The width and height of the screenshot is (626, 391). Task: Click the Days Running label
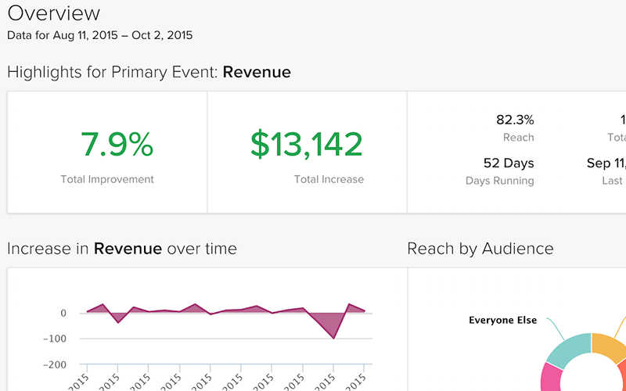tap(500, 181)
